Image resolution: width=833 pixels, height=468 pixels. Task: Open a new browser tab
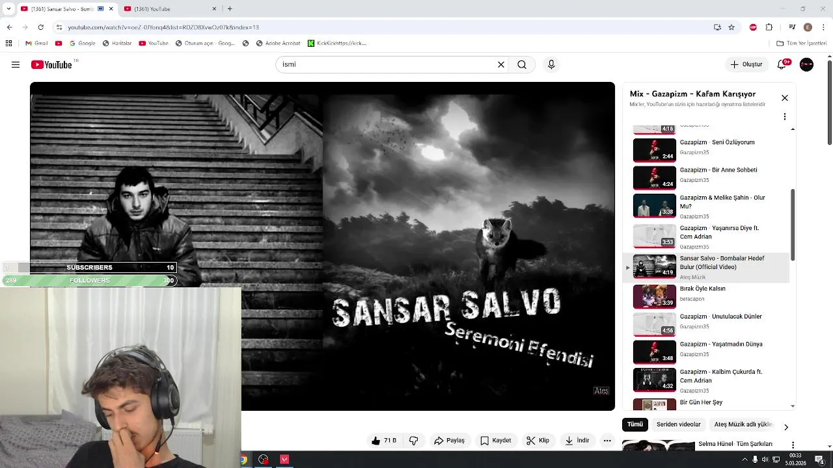pos(230,8)
